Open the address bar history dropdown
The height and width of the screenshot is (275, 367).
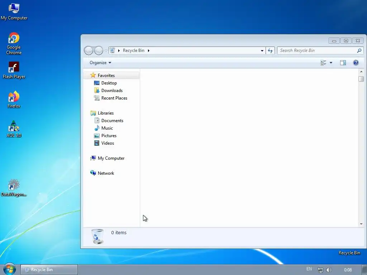(262, 50)
